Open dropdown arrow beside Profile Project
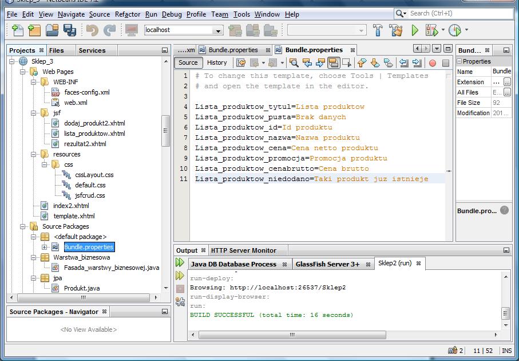This screenshot has height=361, width=519. 466,30
